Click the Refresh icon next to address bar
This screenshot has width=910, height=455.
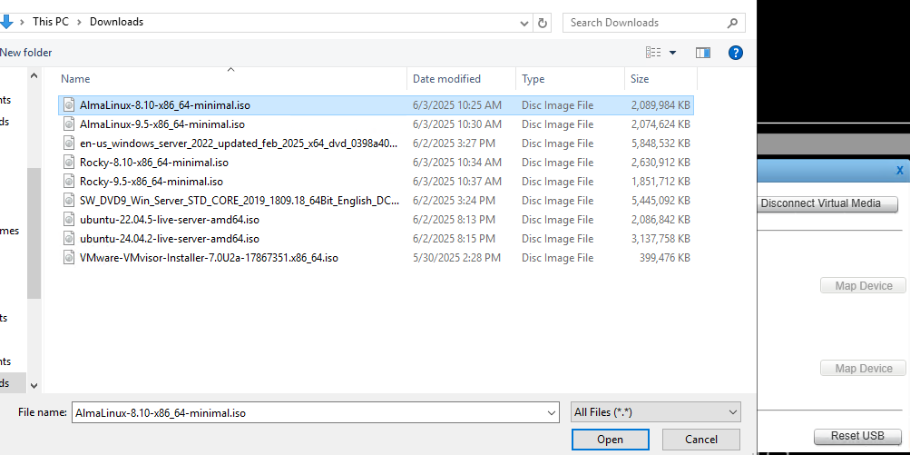pyautogui.click(x=543, y=23)
